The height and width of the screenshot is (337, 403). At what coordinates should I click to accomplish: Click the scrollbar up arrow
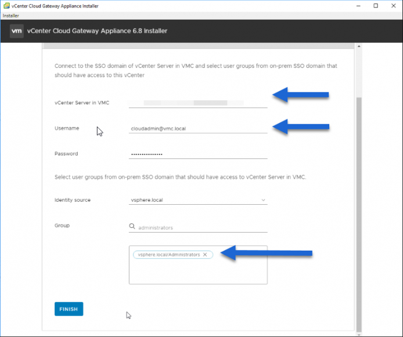coord(359,46)
